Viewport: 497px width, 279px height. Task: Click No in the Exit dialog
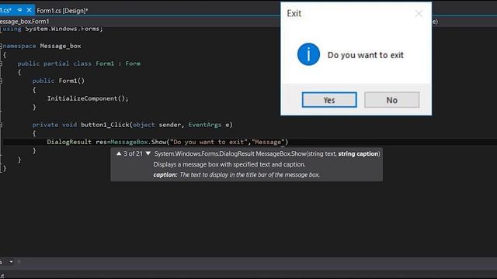[391, 100]
